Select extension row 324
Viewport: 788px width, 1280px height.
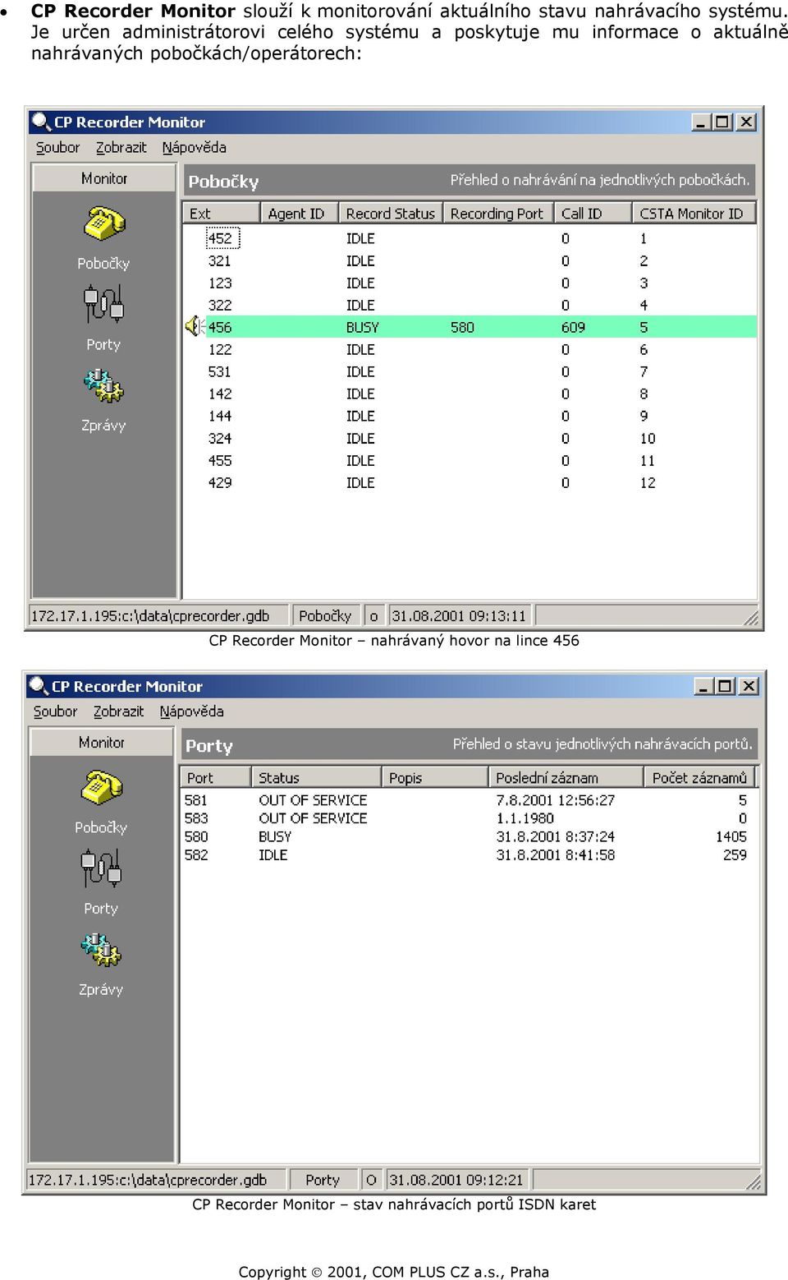[469, 438]
